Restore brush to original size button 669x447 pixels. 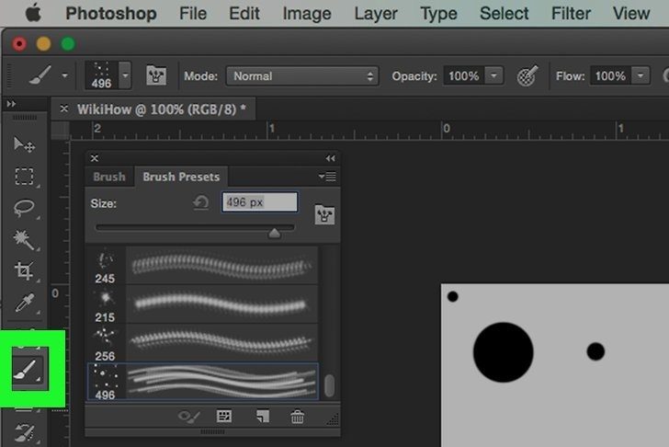[200, 202]
